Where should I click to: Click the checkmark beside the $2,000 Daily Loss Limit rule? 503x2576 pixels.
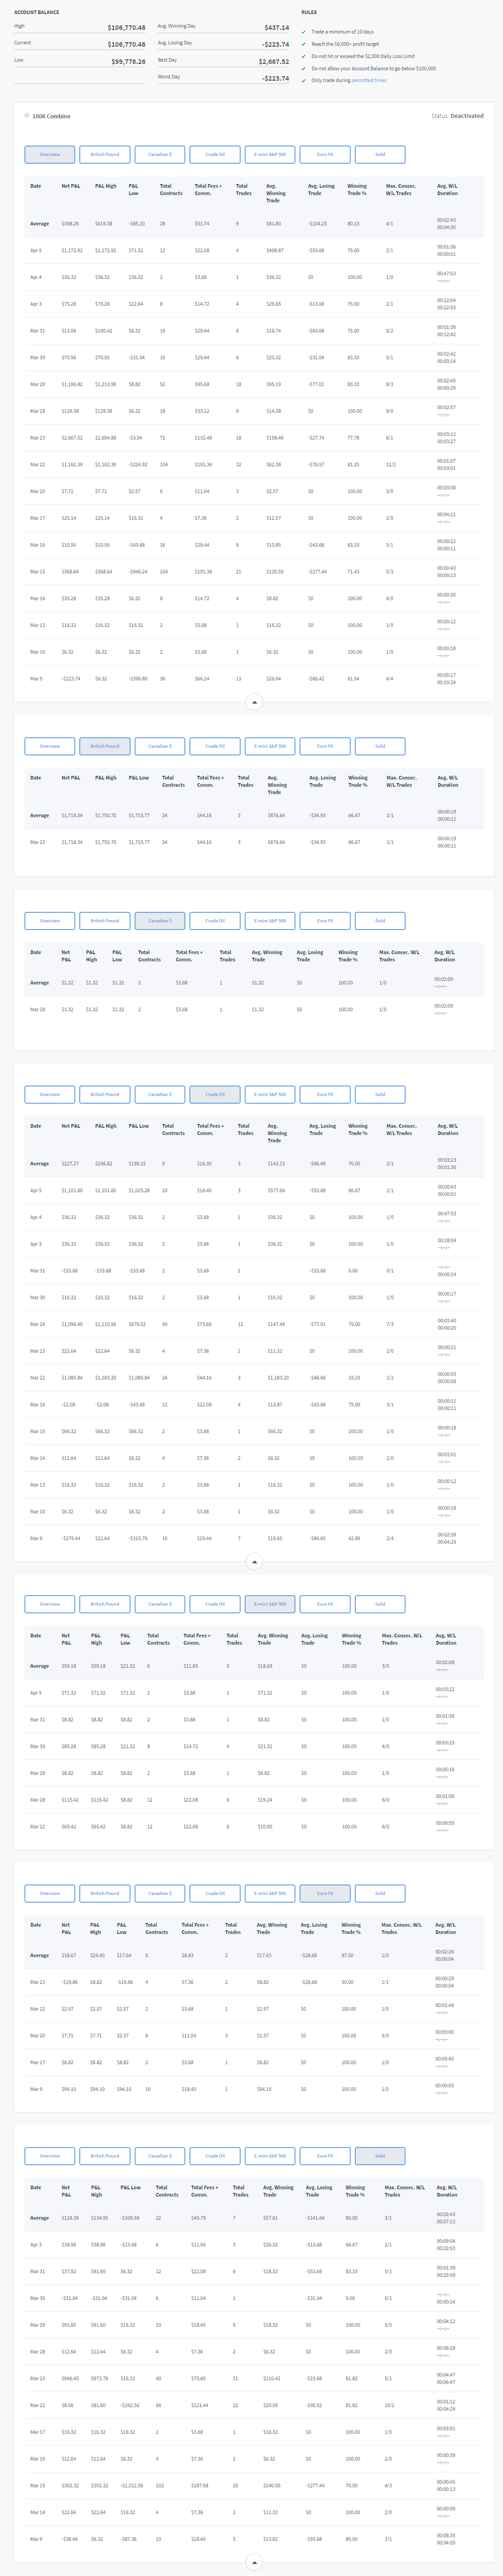[304, 56]
